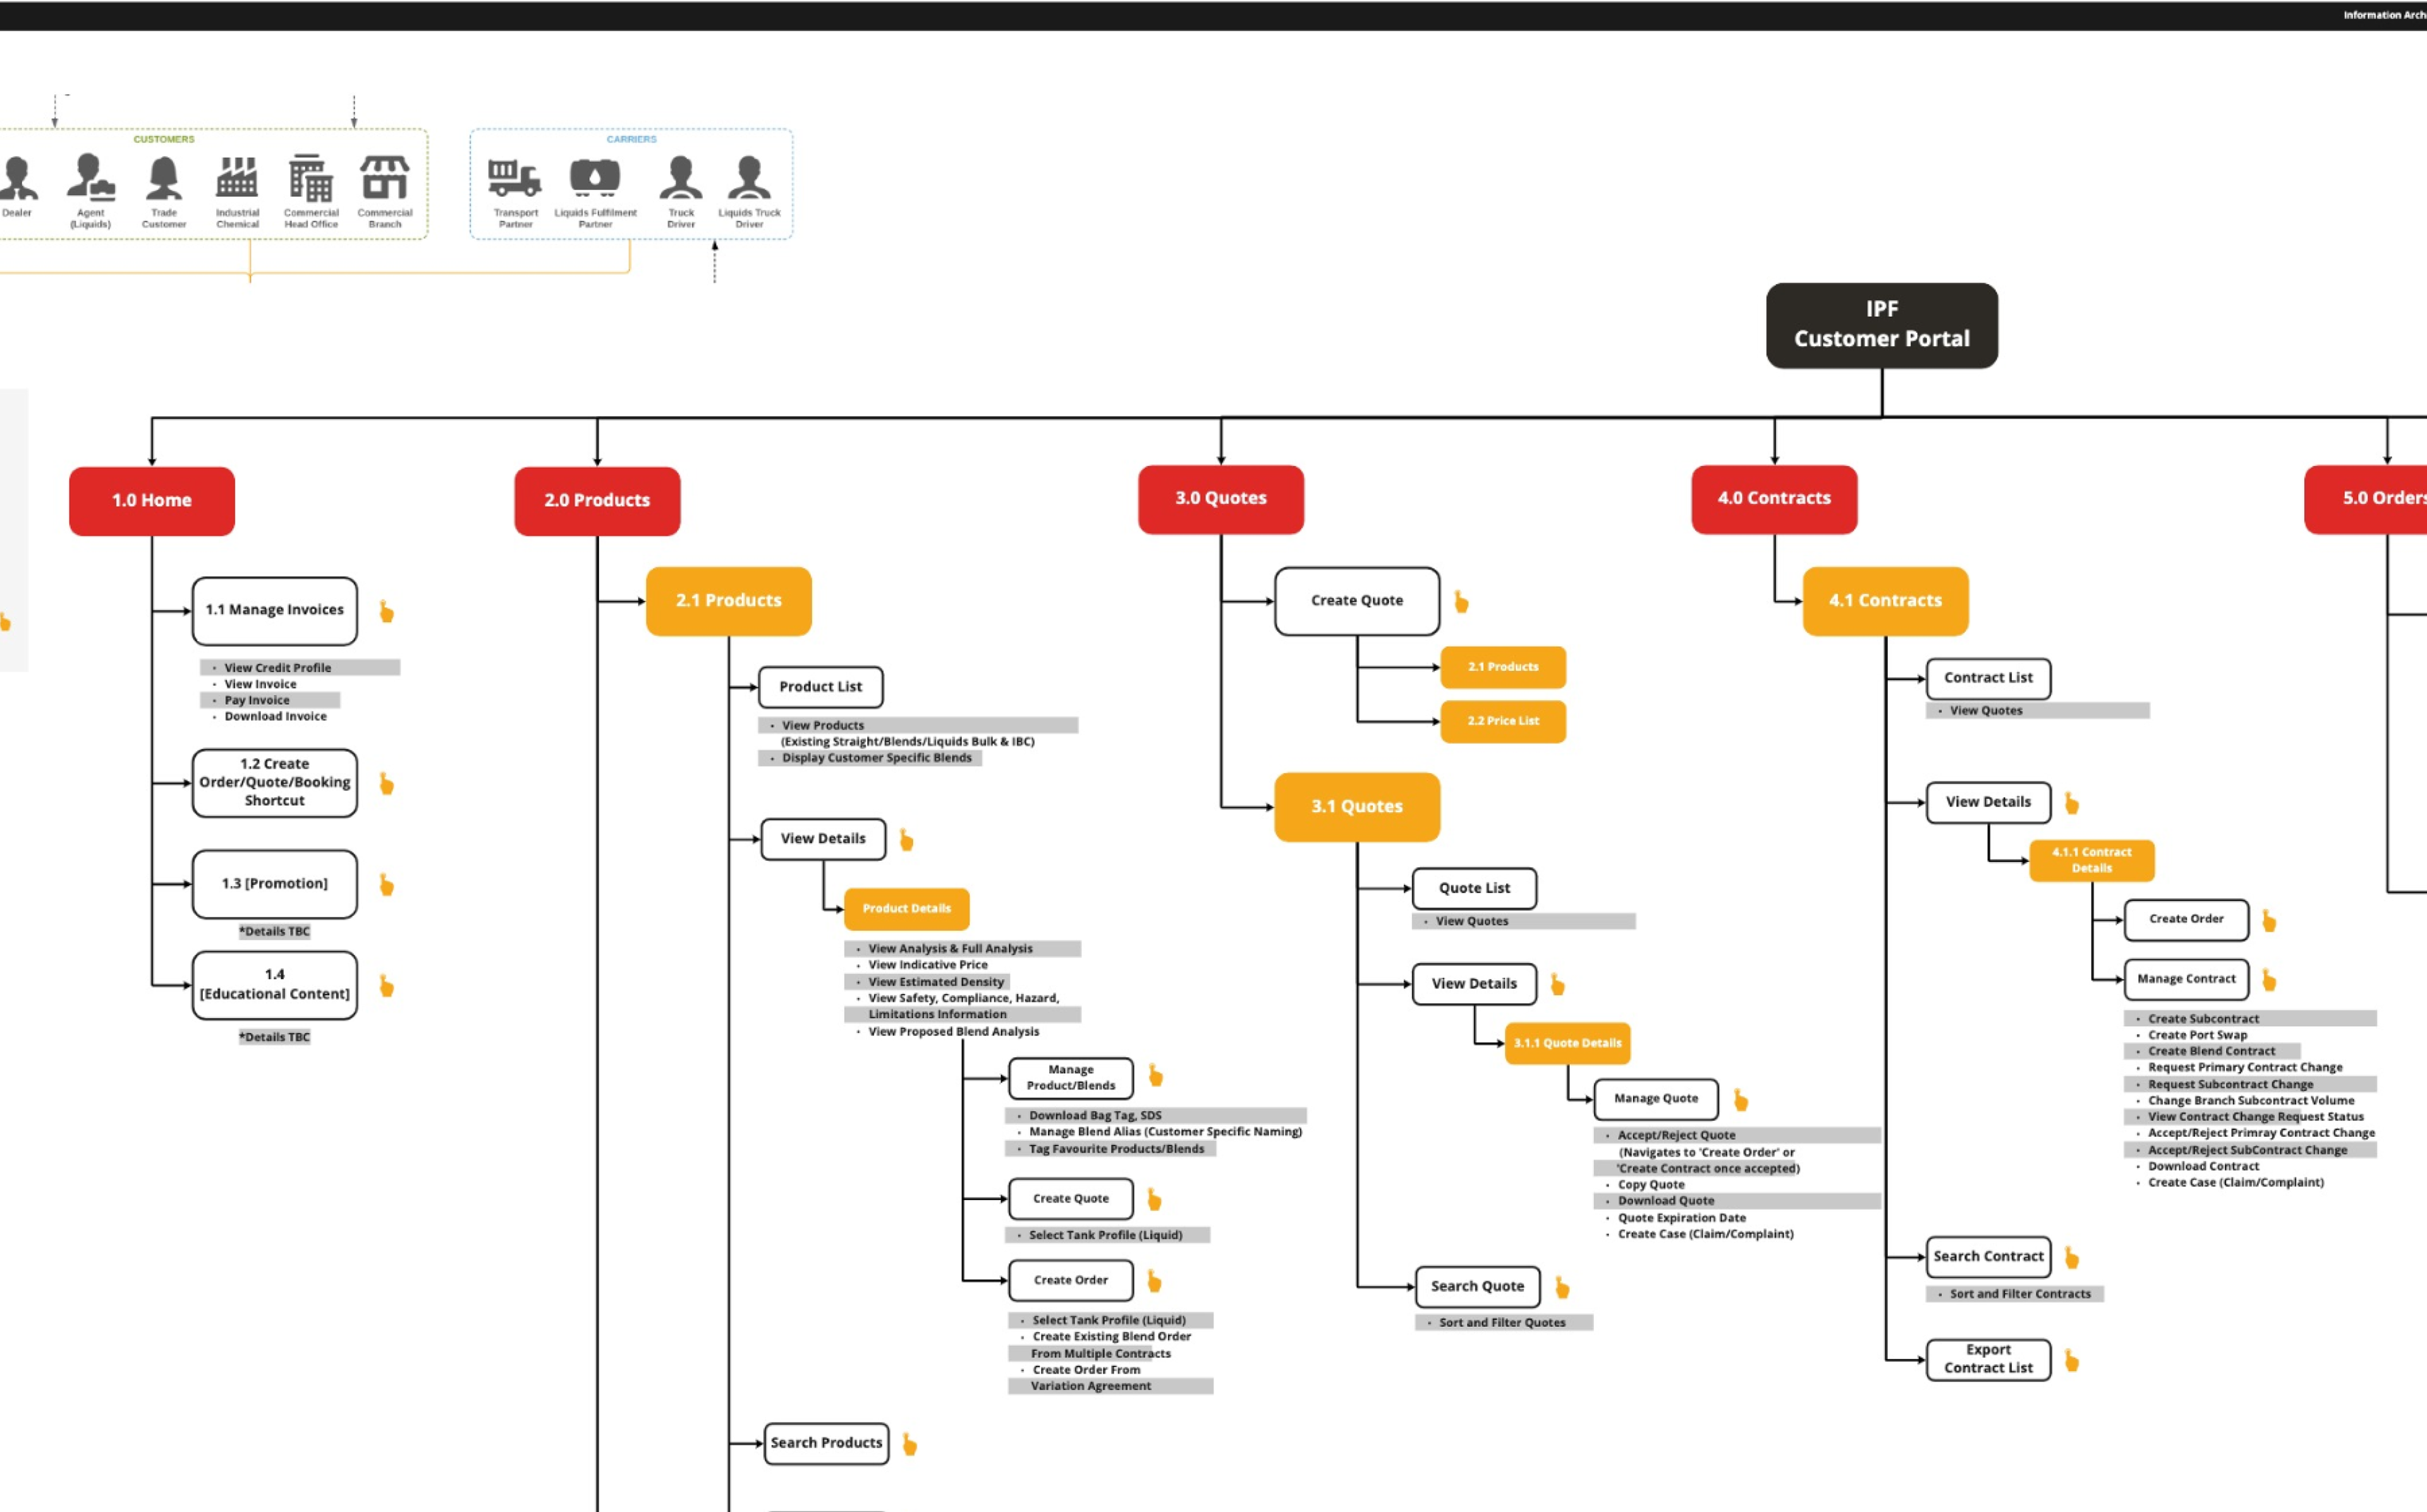2427x1512 pixels.
Task: Select the Search Products box
Action: [826, 1444]
